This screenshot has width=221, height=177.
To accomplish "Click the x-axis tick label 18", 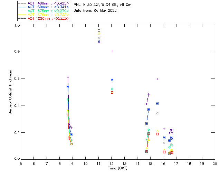I will tap(189, 164).
